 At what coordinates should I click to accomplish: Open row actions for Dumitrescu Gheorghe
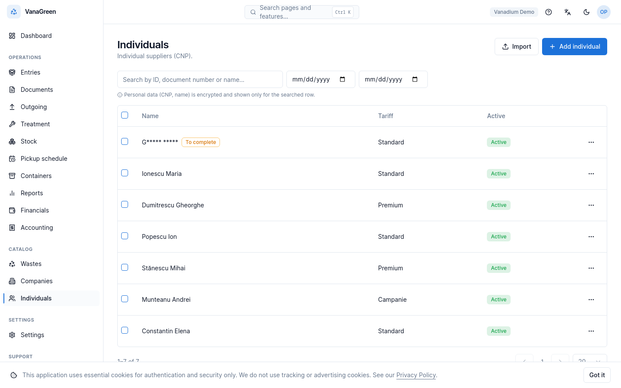click(591, 205)
